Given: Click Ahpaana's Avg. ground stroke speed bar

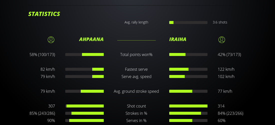Looking at the screenshot, I should (84, 91).
